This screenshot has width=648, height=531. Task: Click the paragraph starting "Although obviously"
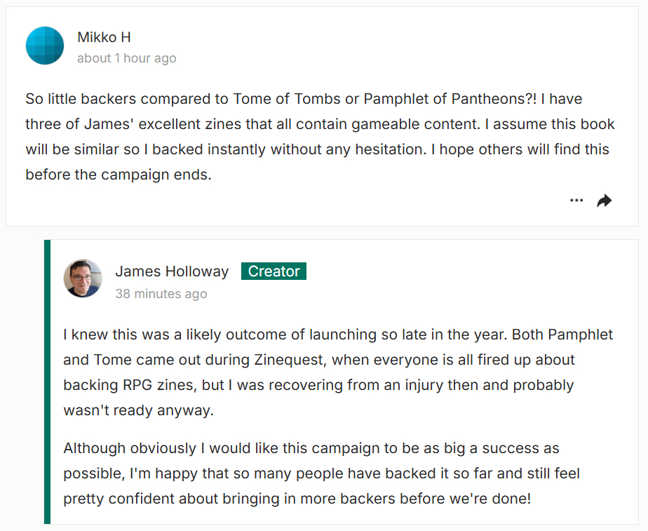[x=321, y=473]
